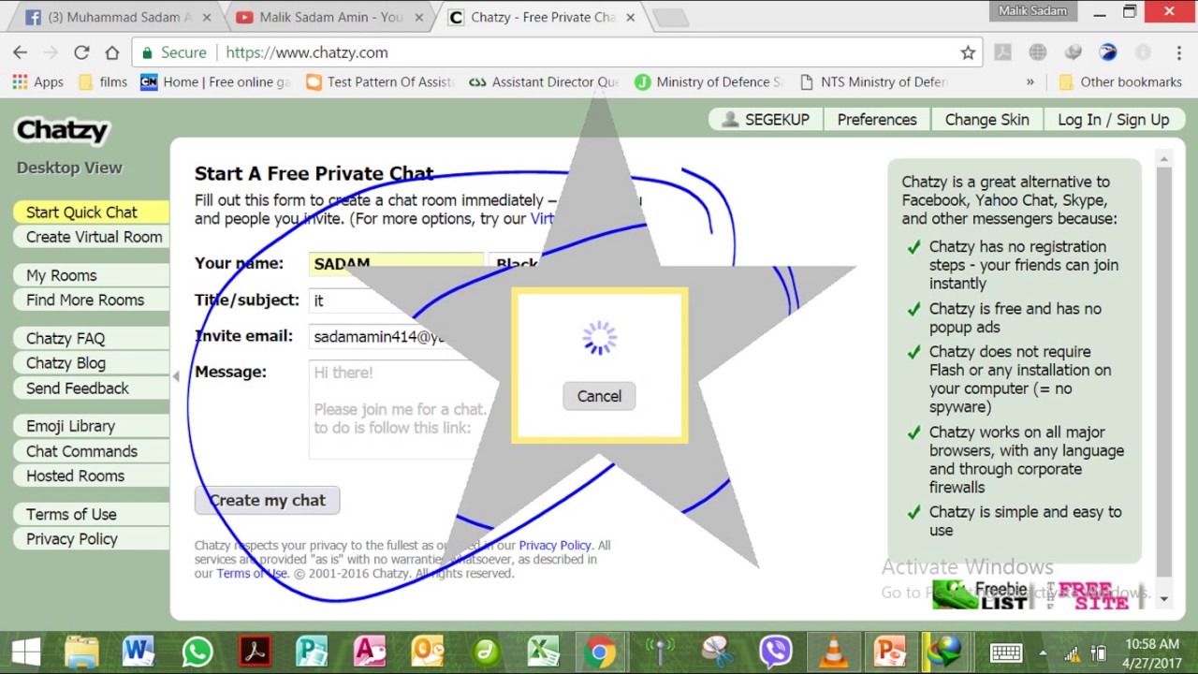
Task: Open Hosted Rooms in sidebar
Action: click(x=91, y=476)
